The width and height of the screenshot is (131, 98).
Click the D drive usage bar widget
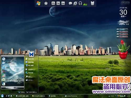click(123, 31)
